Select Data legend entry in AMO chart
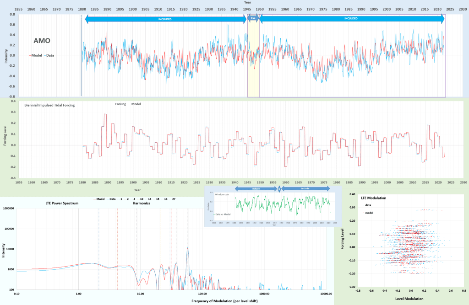 [50, 56]
